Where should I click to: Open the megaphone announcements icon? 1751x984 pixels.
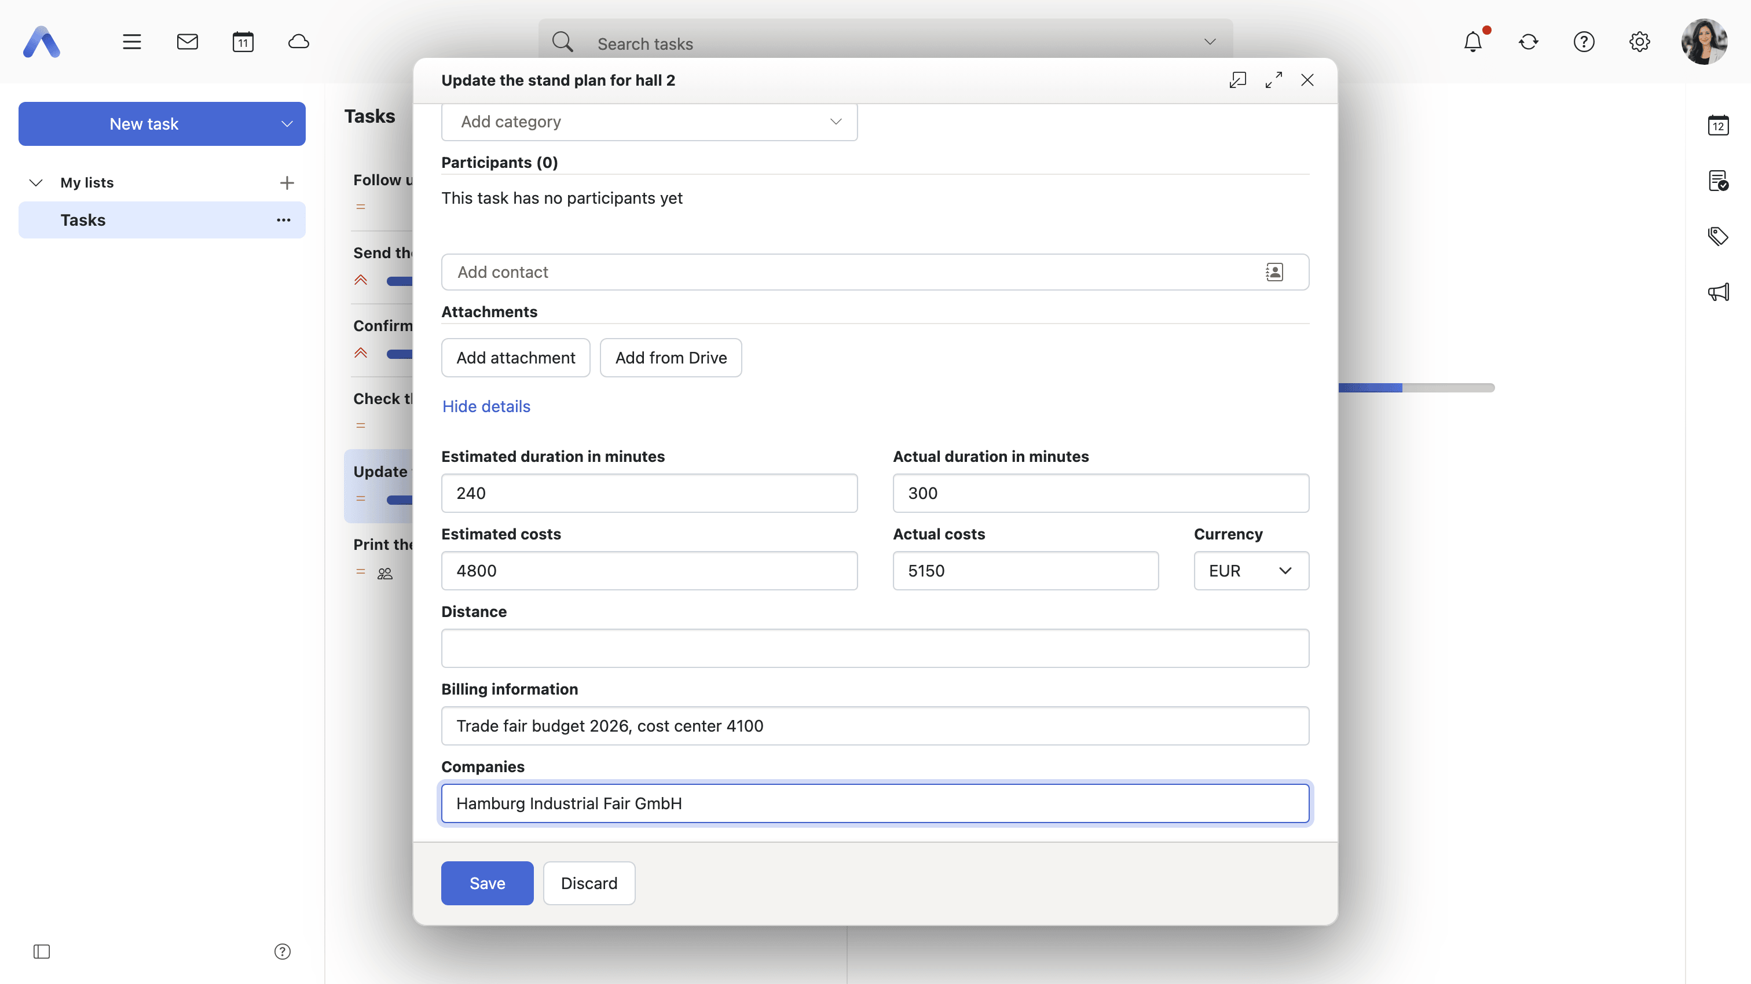click(1717, 292)
